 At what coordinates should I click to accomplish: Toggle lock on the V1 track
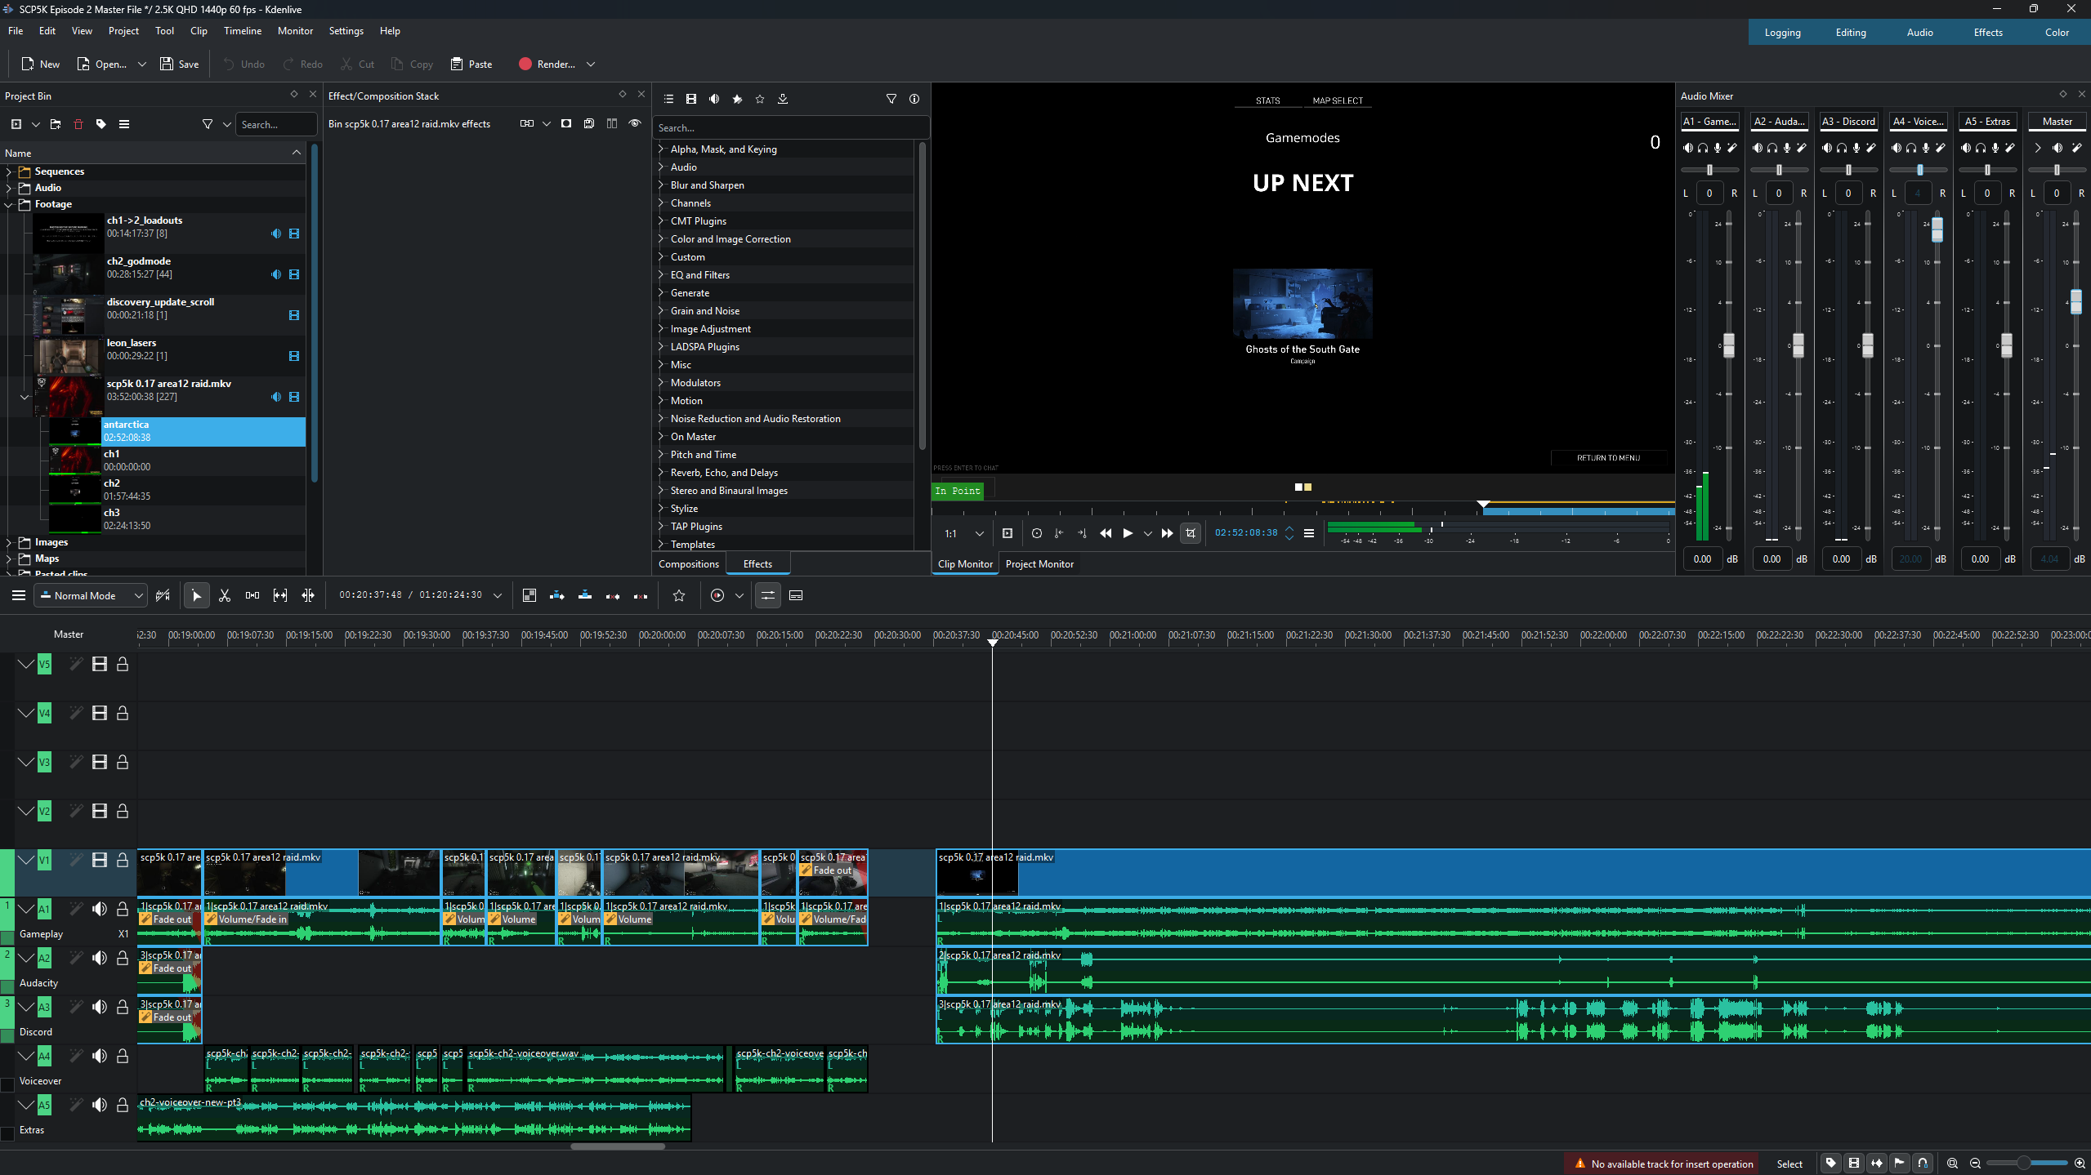[123, 860]
